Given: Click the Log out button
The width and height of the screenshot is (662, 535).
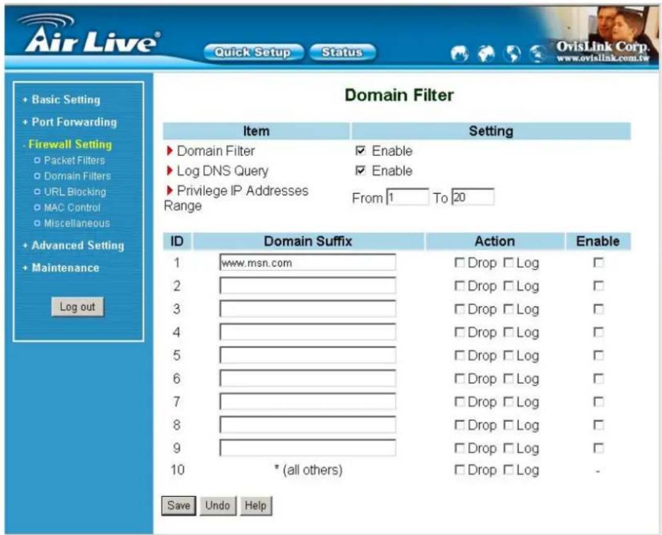Looking at the screenshot, I should [x=77, y=307].
